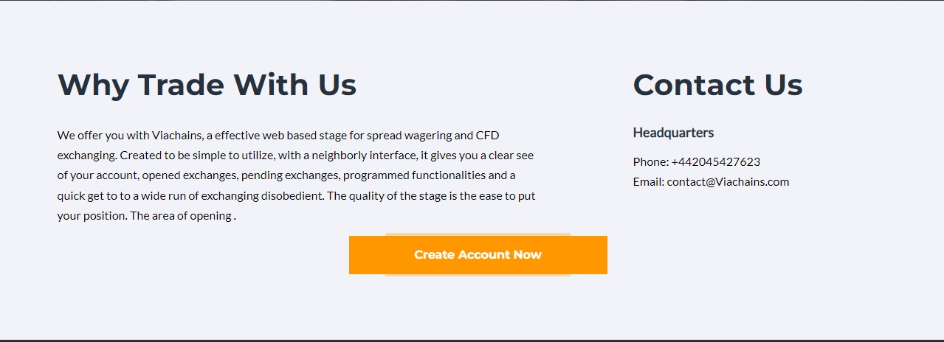Viewport: 944px width, 342px height.
Task: Click the words pending exchanges
Action: [290, 175]
